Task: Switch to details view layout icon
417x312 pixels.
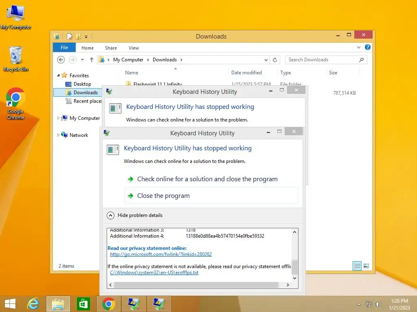Action: point(357,266)
